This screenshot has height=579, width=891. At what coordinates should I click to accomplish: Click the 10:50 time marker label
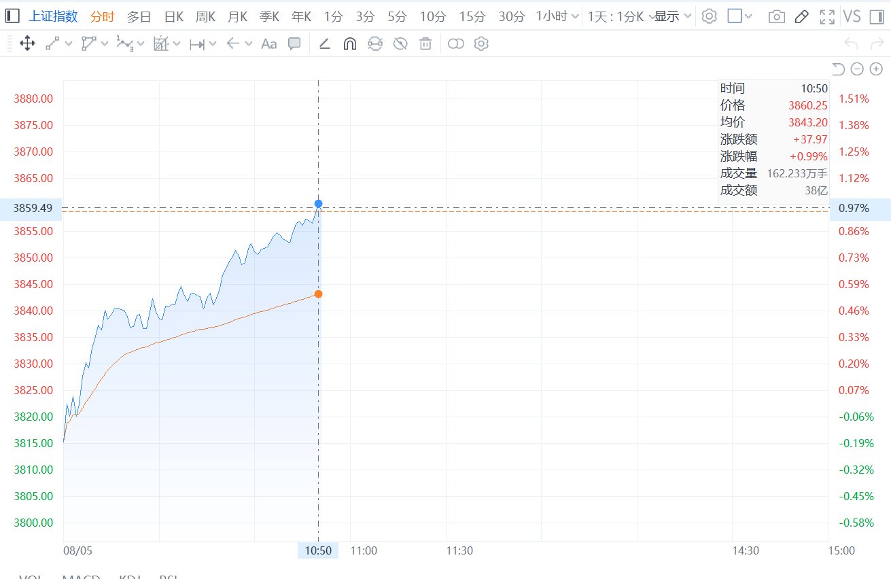[318, 550]
